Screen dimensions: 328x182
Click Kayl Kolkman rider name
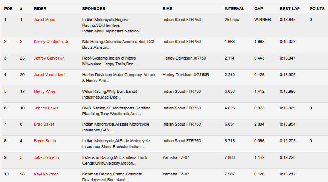(x=46, y=174)
